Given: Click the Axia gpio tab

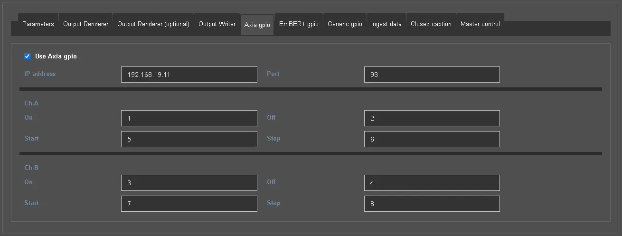Looking at the screenshot, I should tap(257, 25).
